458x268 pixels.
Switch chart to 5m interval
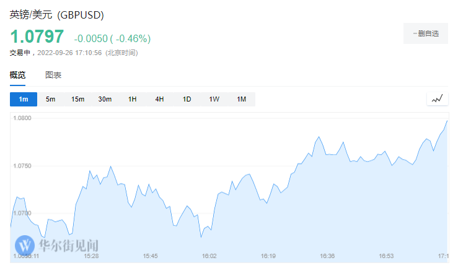point(51,99)
